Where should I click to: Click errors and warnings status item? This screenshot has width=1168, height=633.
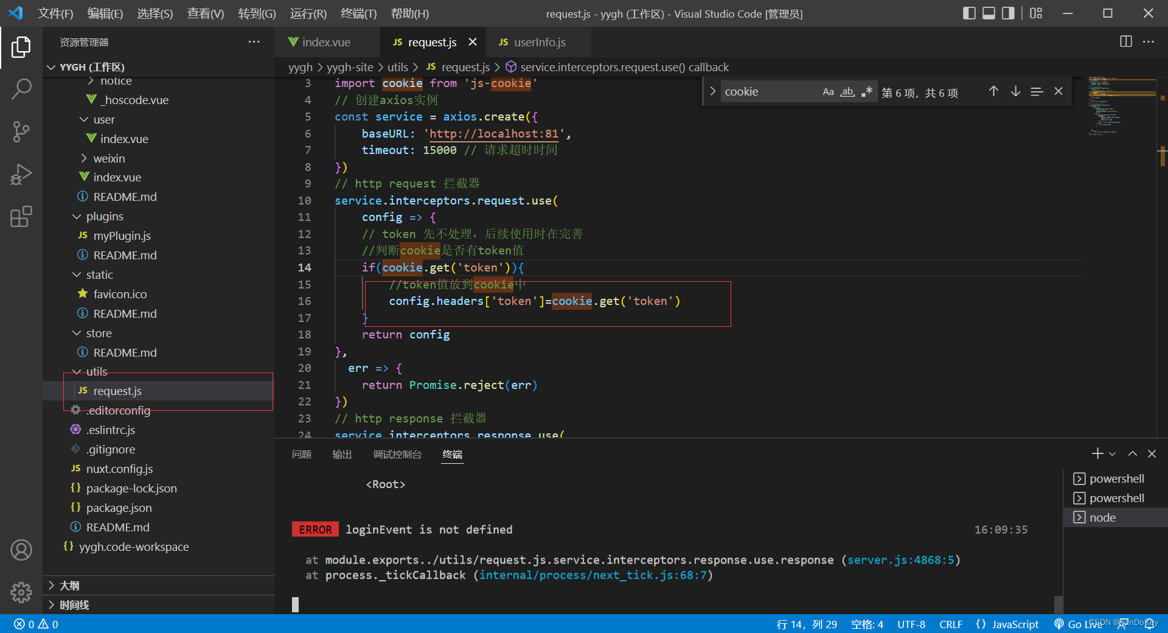pyautogui.click(x=36, y=624)
